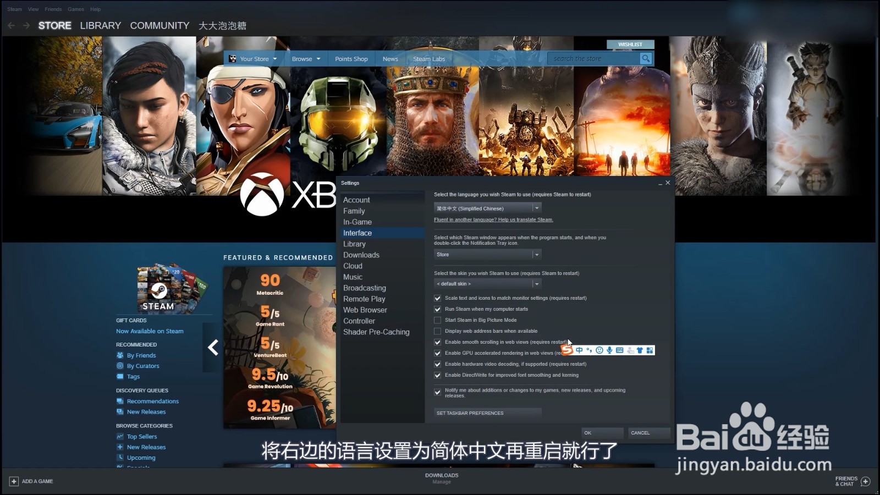Open the View menu

pos(34,9)
